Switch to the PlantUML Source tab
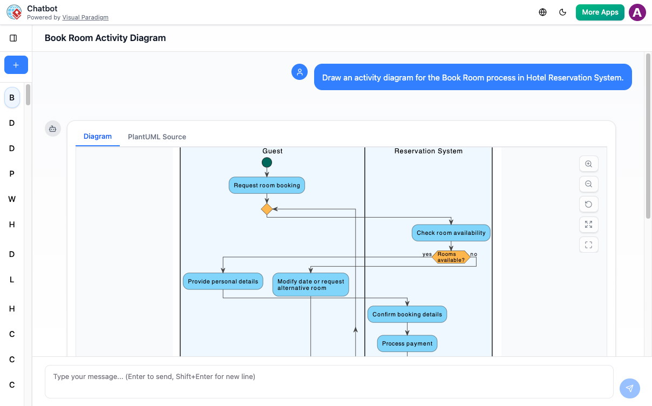This screenshot has height=406, width=652. point(157,137)
